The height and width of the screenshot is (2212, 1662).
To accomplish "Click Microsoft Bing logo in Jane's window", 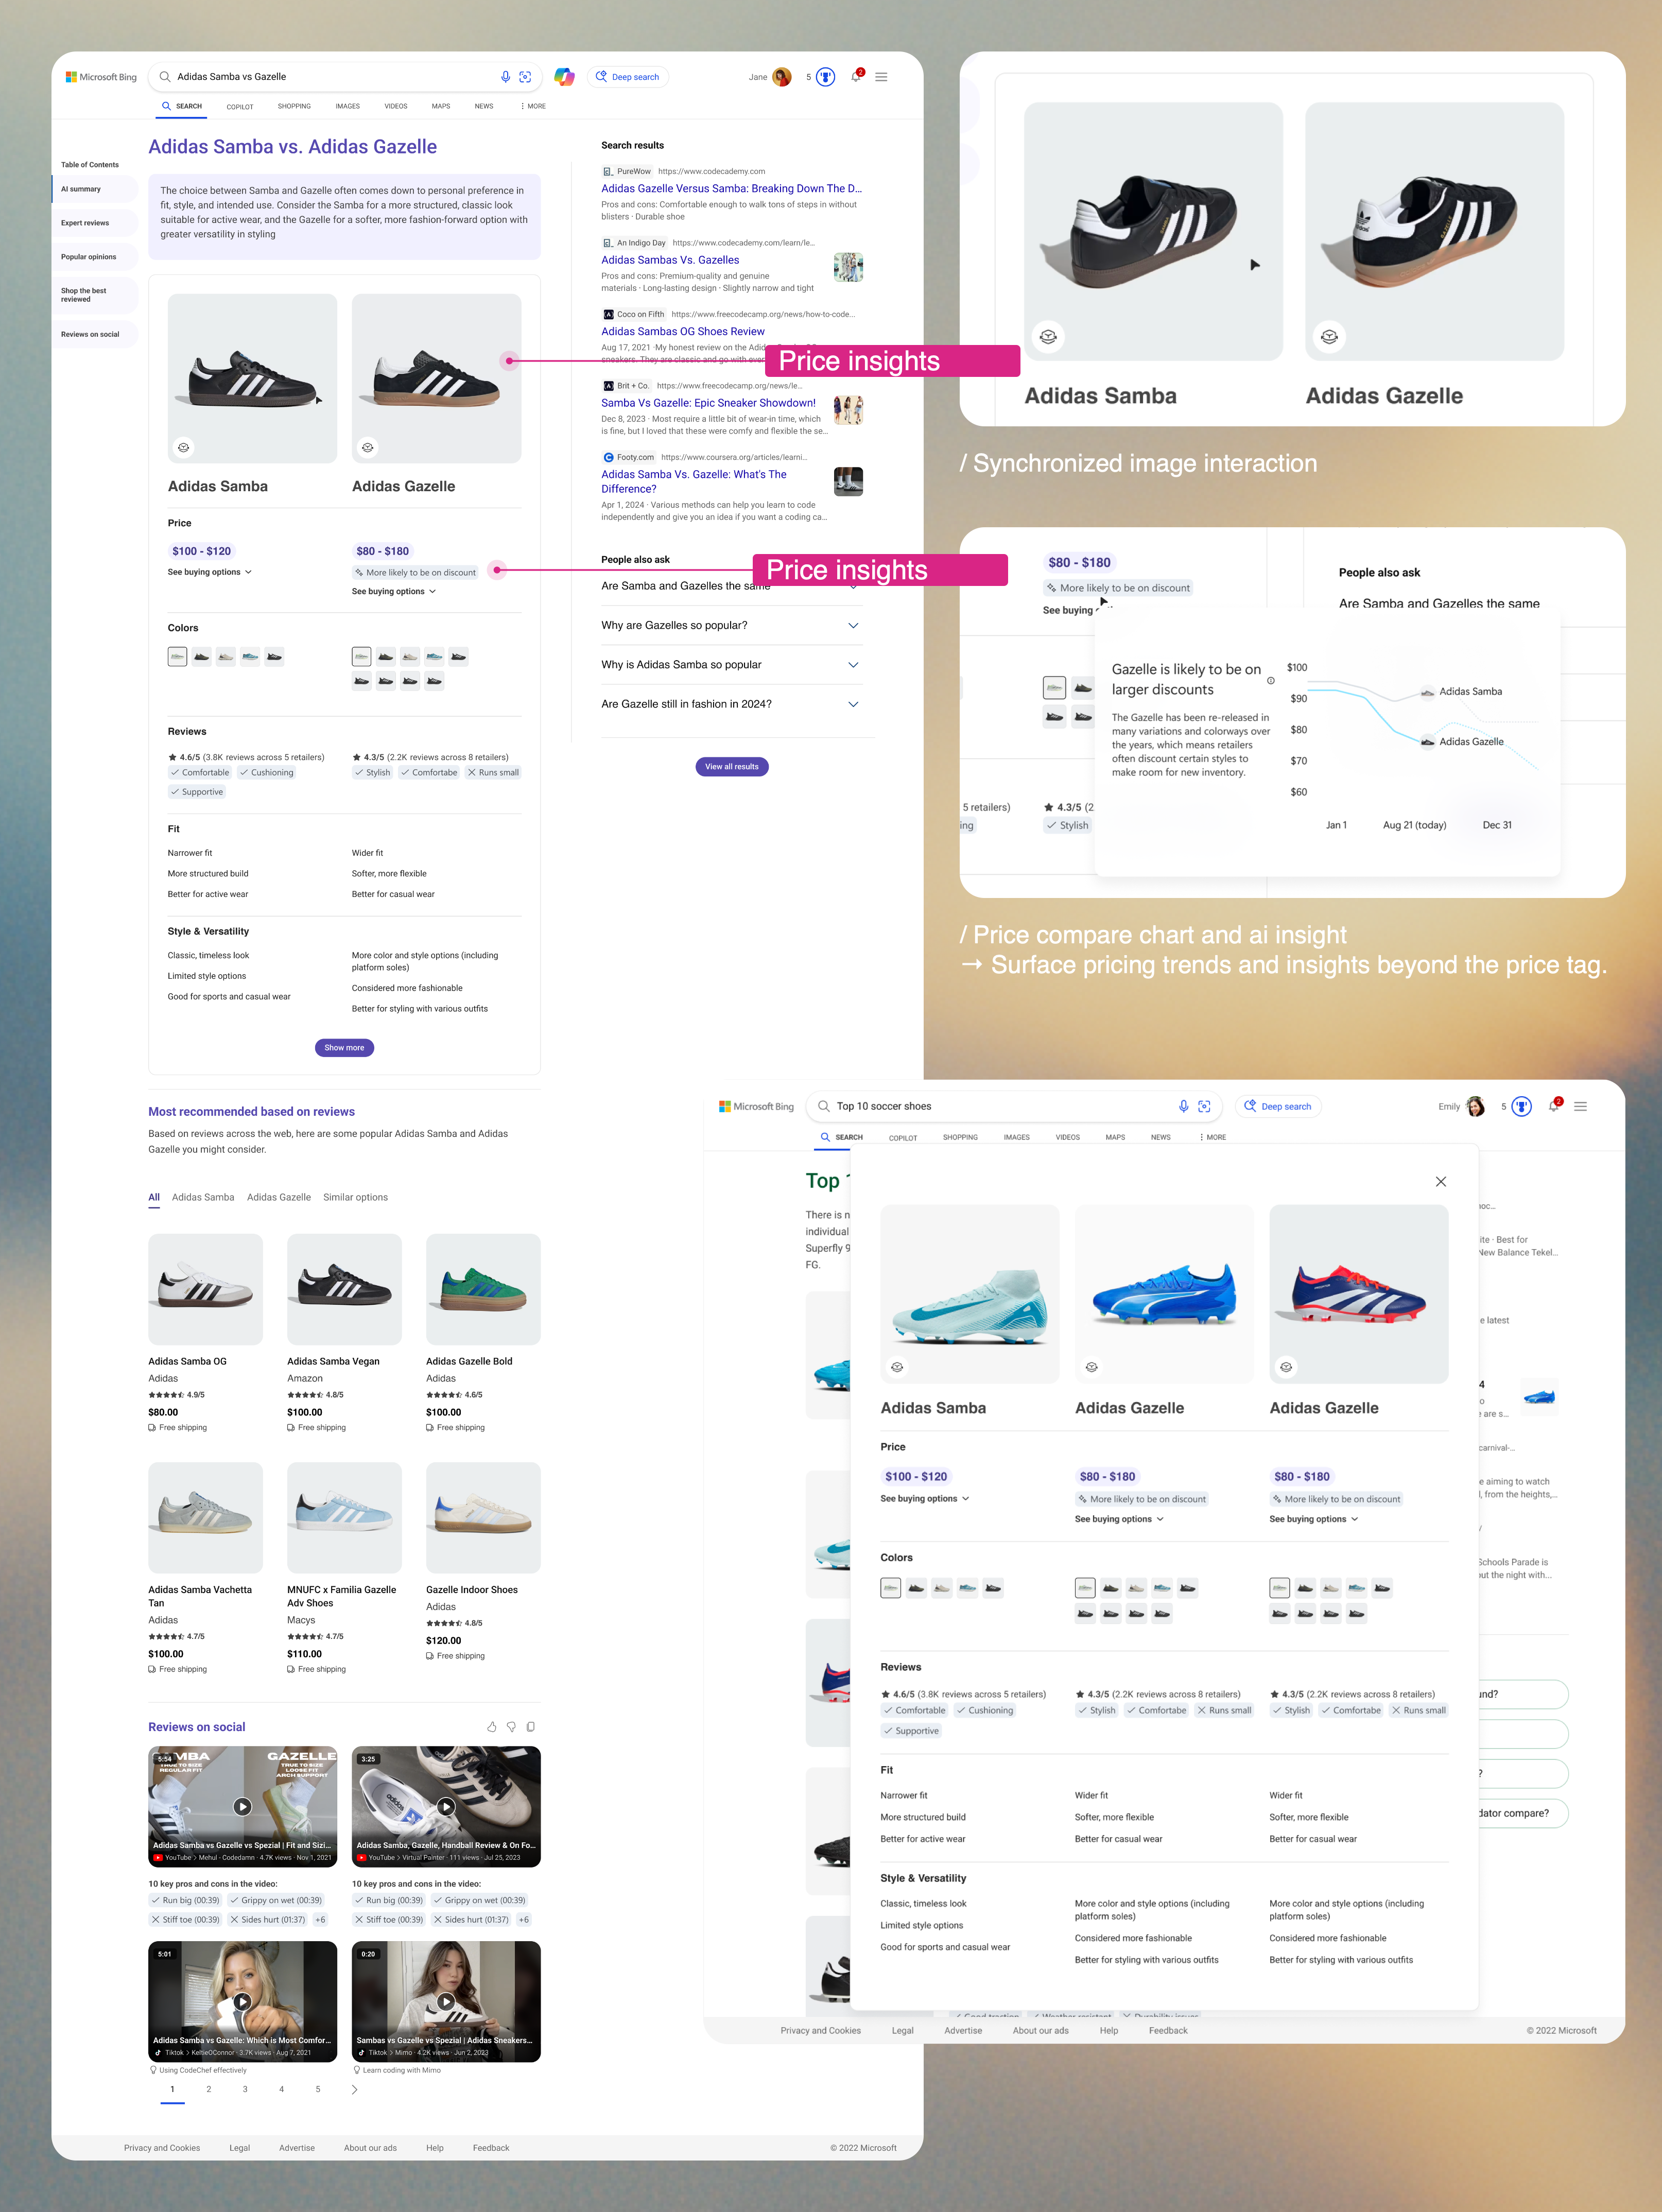I will click(101, 77).
